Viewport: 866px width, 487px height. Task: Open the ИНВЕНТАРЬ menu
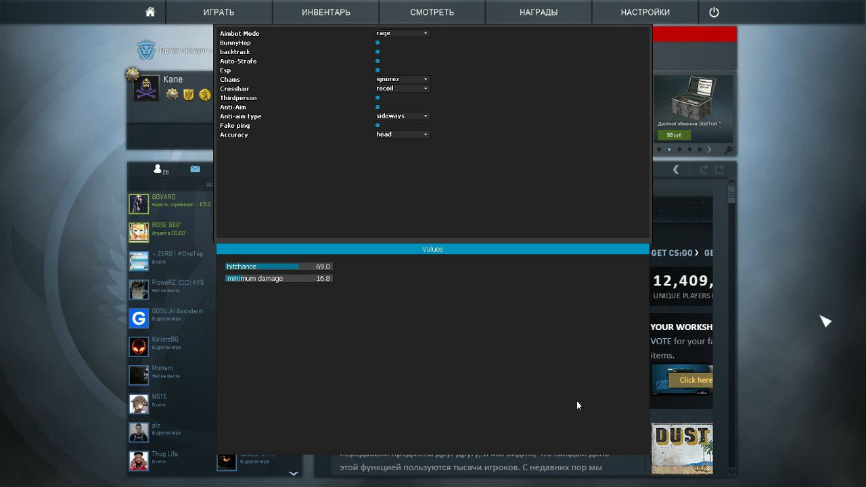pos(326,12)
